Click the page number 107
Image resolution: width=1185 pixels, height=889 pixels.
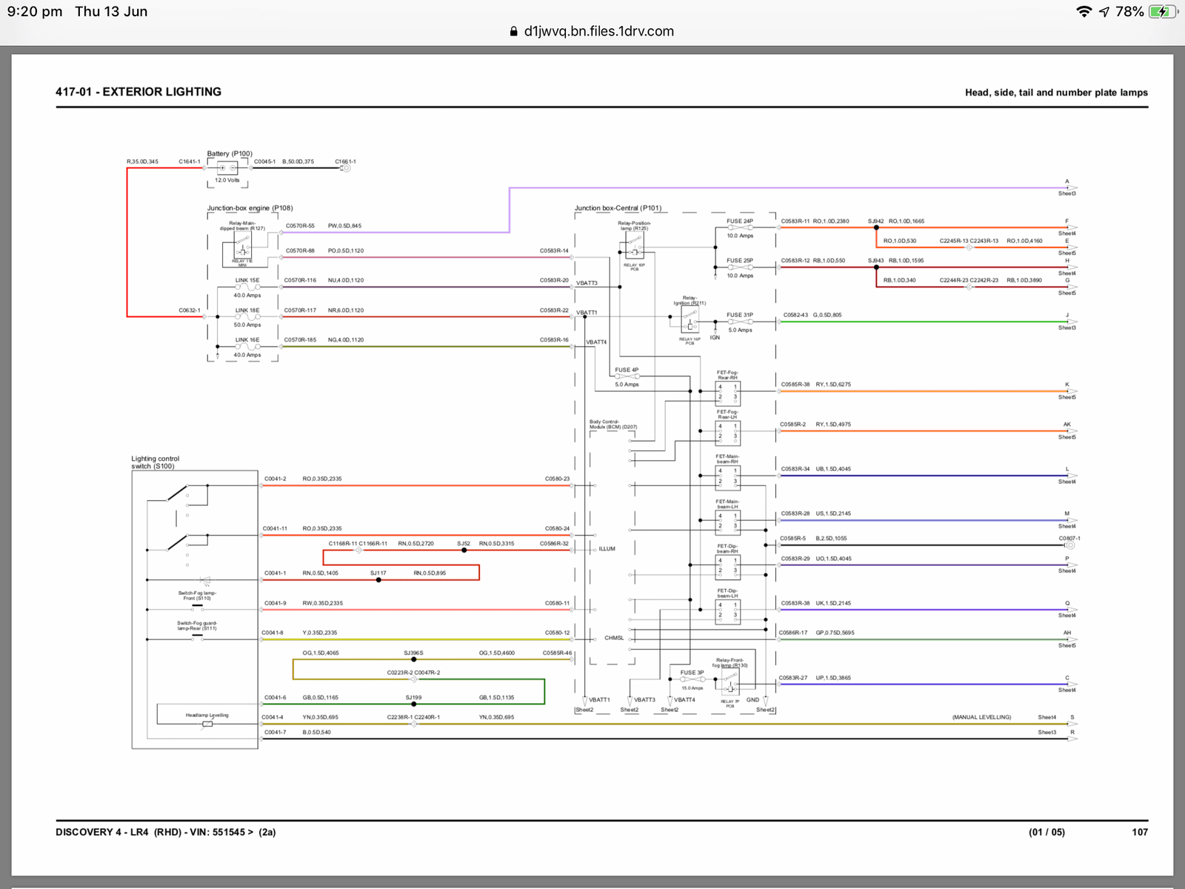(1140, 832)
